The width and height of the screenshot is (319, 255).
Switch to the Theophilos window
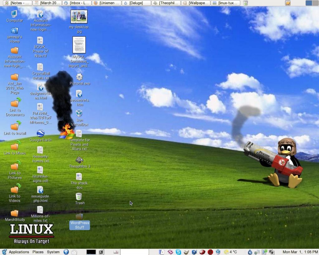click(166, 3)
